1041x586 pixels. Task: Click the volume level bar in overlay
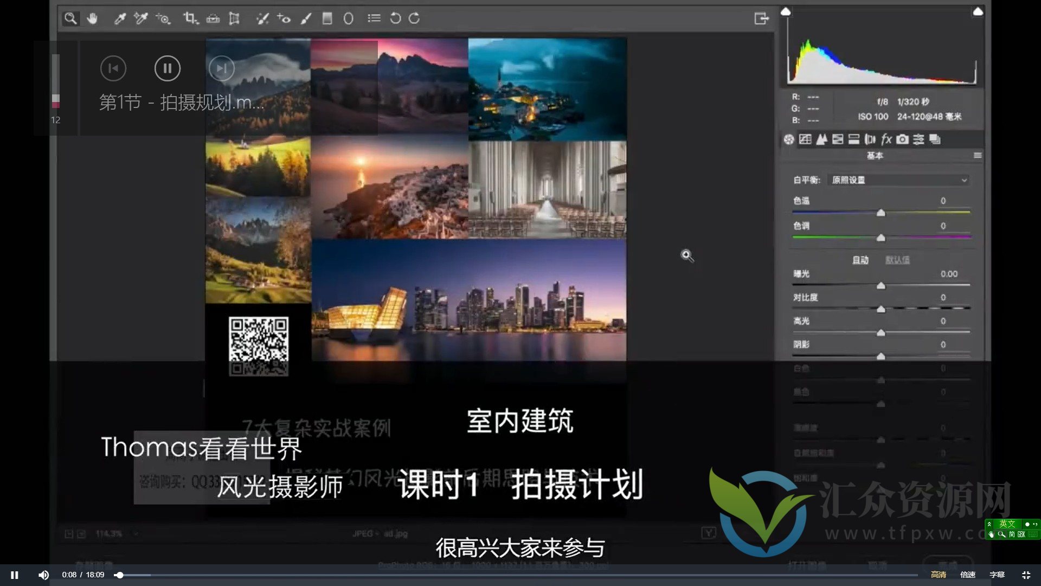pyautogui.click(x=56, y=81)
